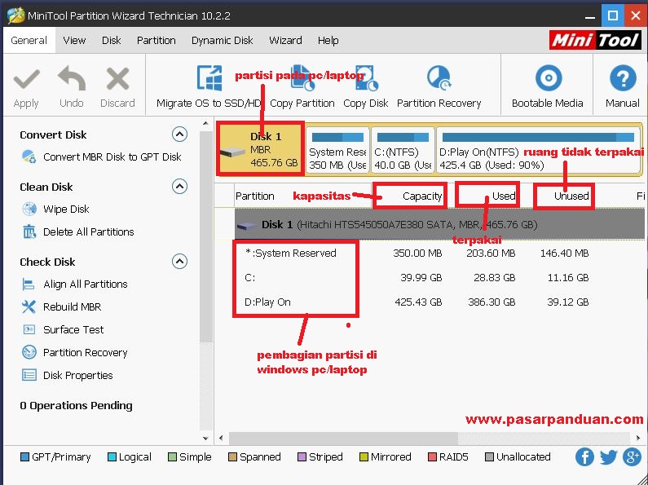Click the Undo arrow icon

[72, 78]
